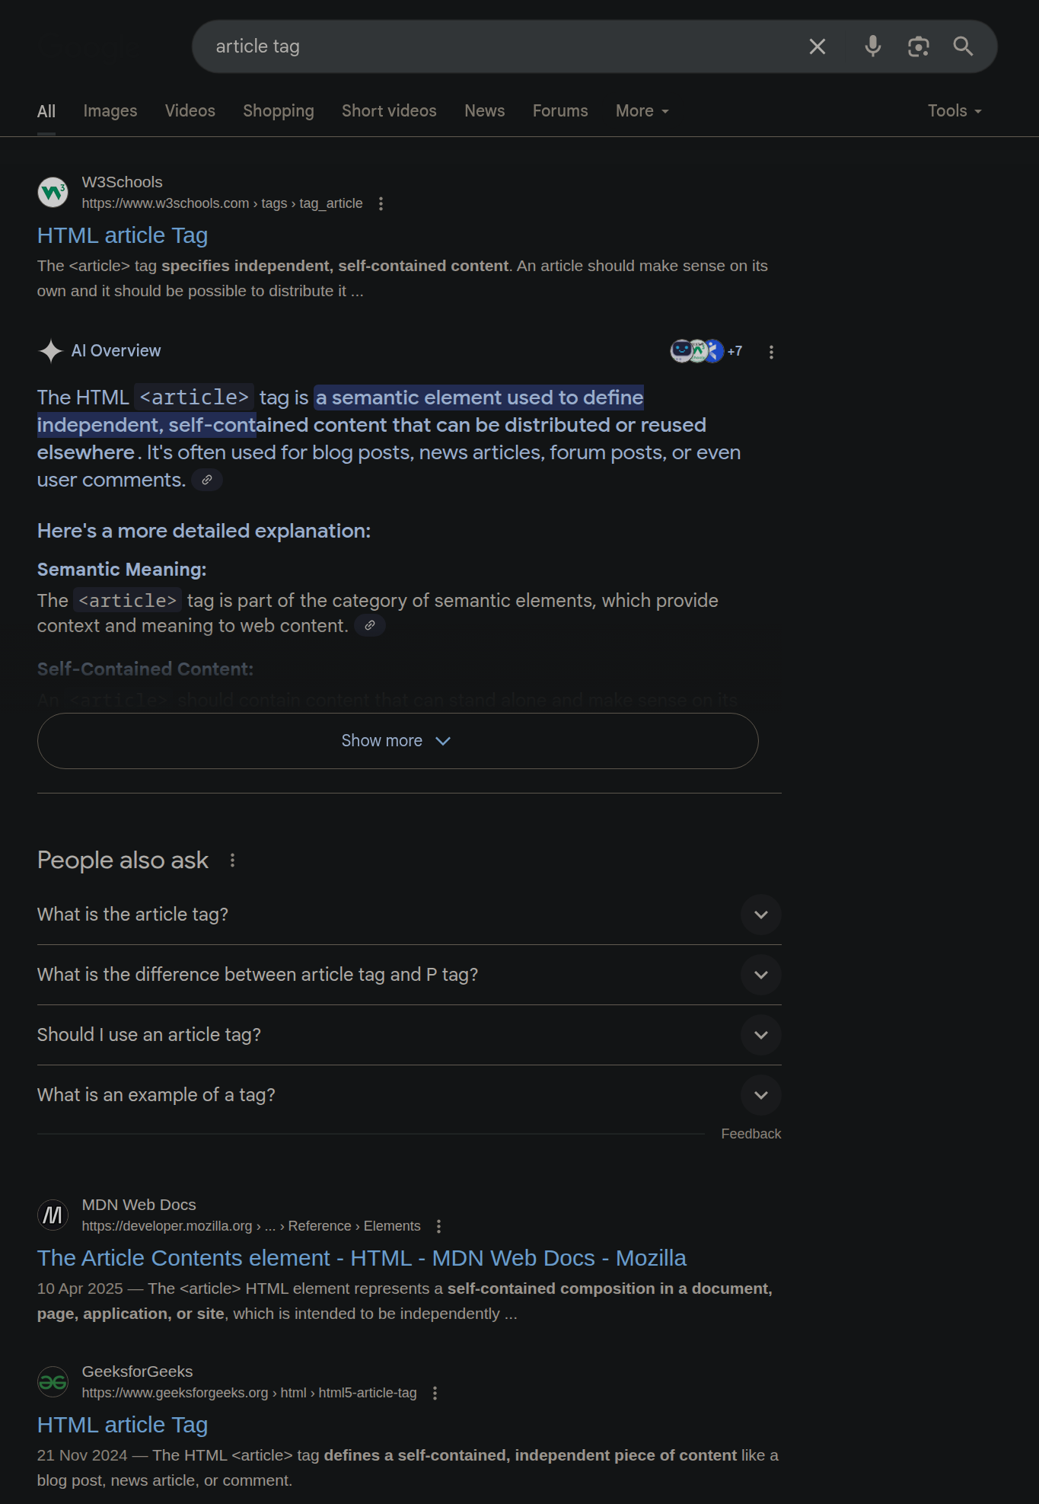Open AI Overview three-dot options menu
This screenshot has width=1039, height=1504.
click(771, 352)
